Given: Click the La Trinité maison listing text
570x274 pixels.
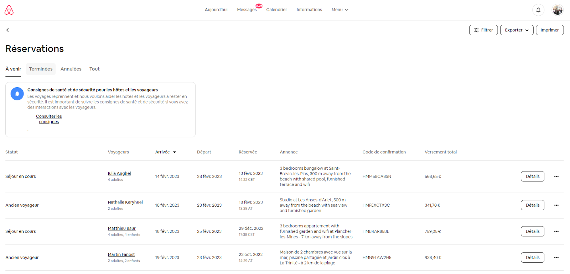Looking at the screenshot, I should 316,258.
